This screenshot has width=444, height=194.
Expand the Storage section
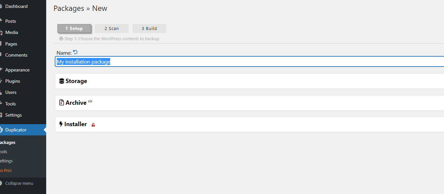pyautogui.click(x=249, y=81)
